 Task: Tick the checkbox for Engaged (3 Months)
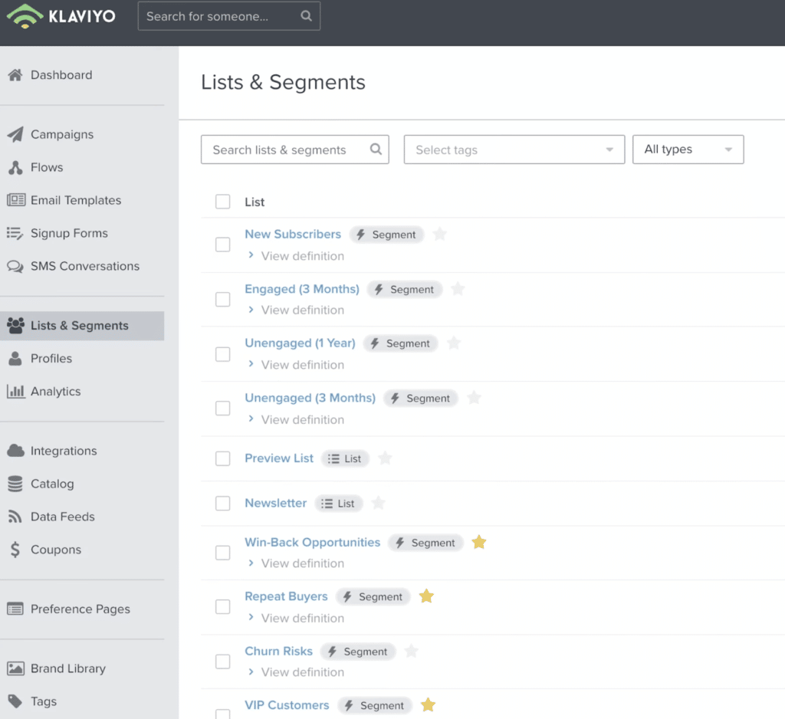[x=223, y=300]
